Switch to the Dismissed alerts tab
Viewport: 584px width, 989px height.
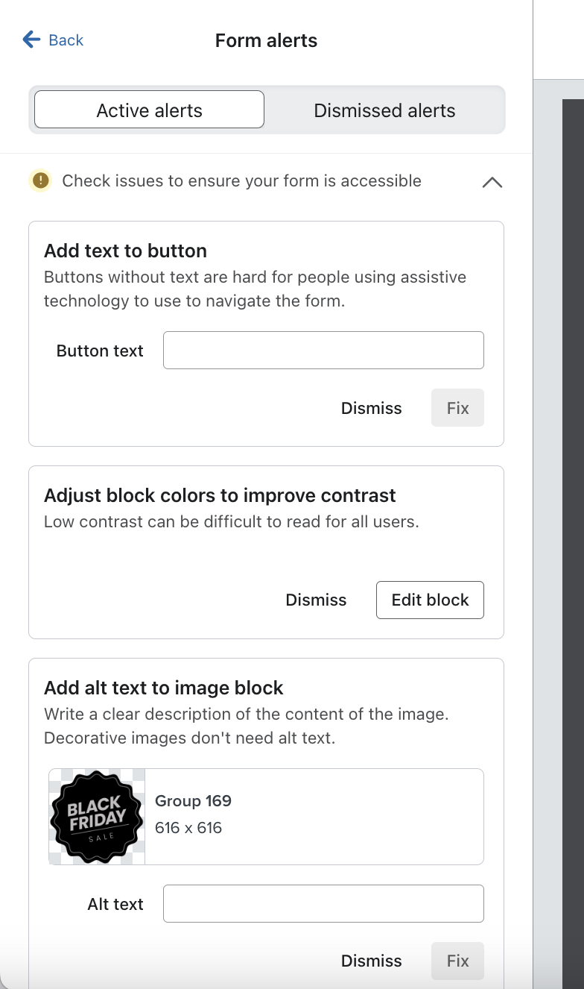point(384,110)
